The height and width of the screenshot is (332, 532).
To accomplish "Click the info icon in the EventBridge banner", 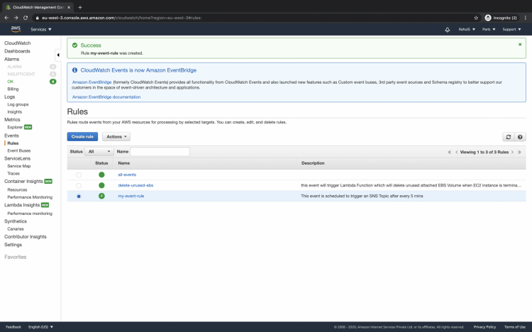I will click(74, 70).
